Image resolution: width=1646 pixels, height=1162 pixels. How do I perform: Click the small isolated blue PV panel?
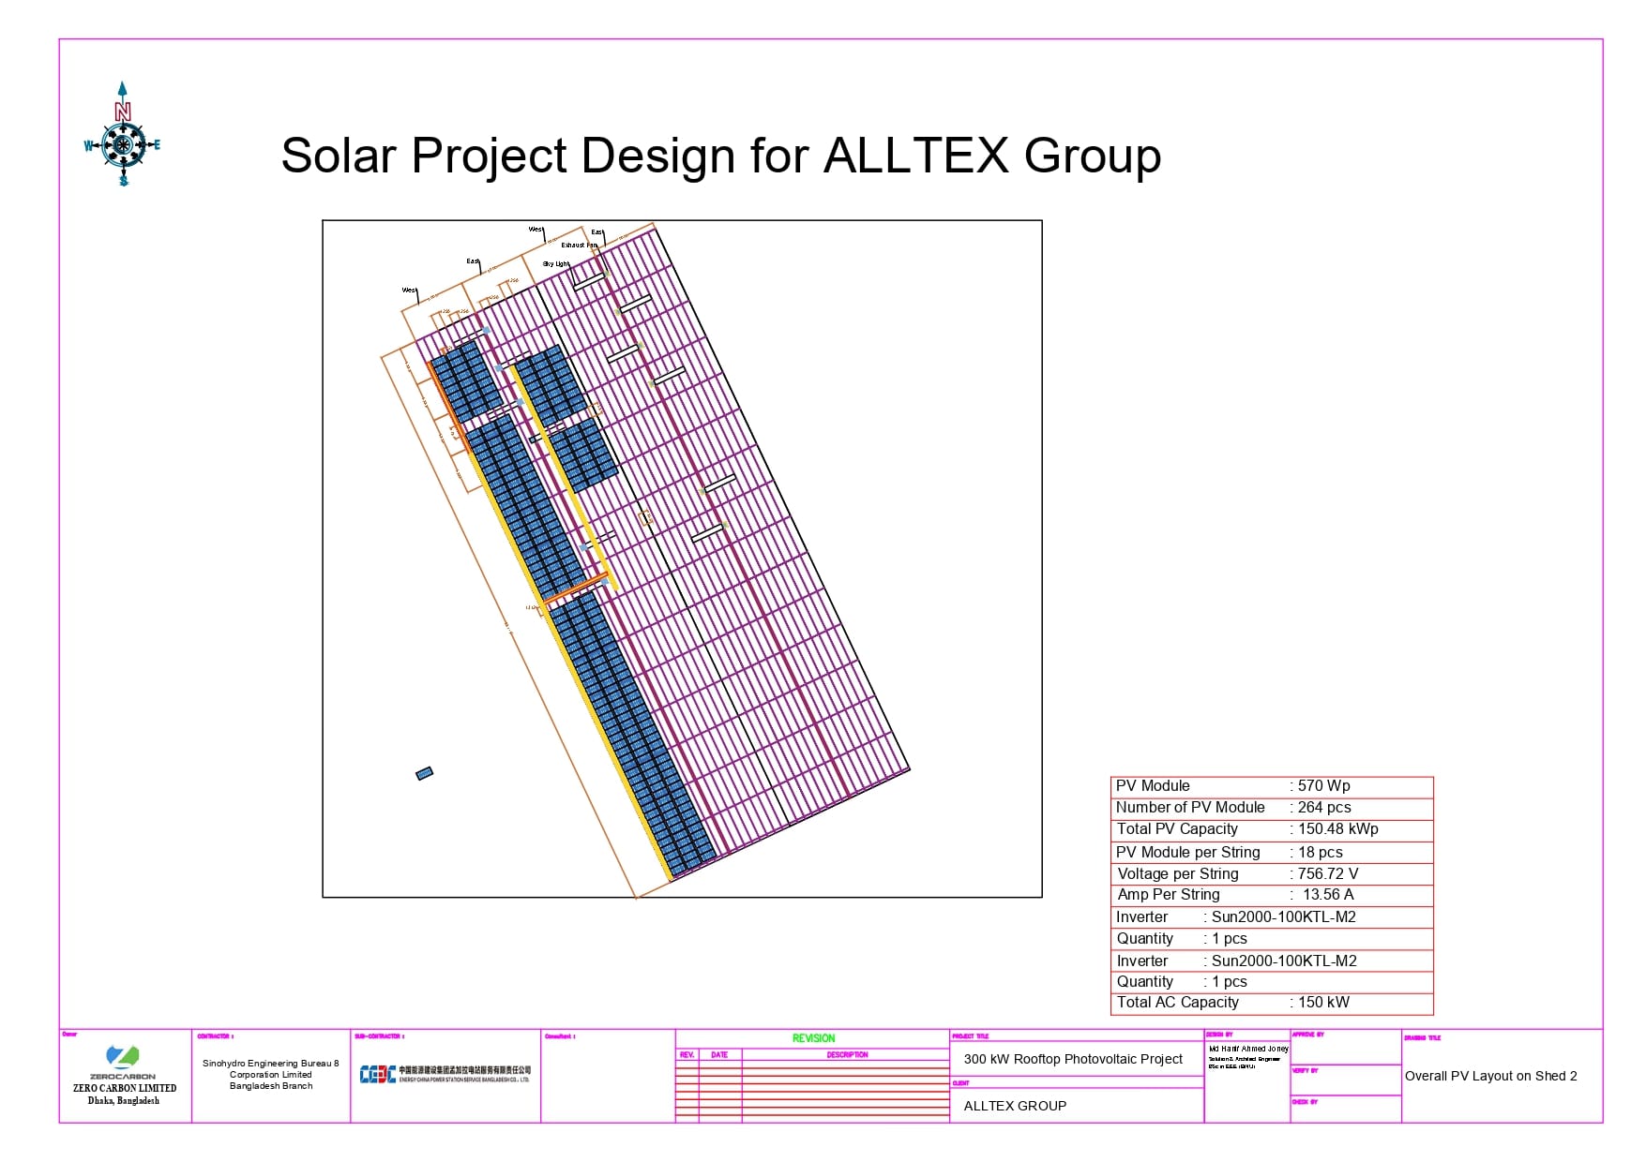[x=425, y=774]
